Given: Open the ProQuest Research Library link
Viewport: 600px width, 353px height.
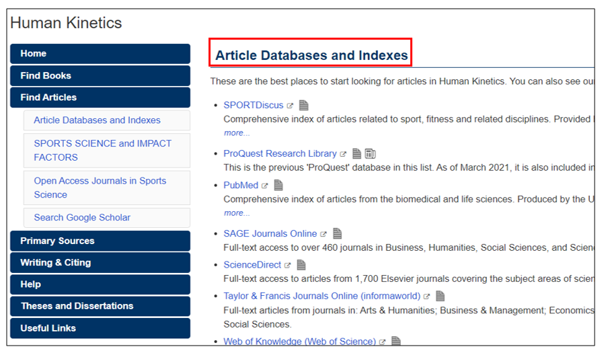Looking at the screenshot, I should (280, 153).
